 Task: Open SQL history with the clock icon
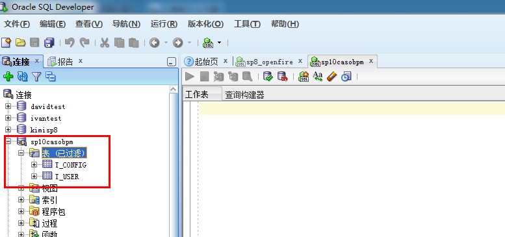pos(346,77)
